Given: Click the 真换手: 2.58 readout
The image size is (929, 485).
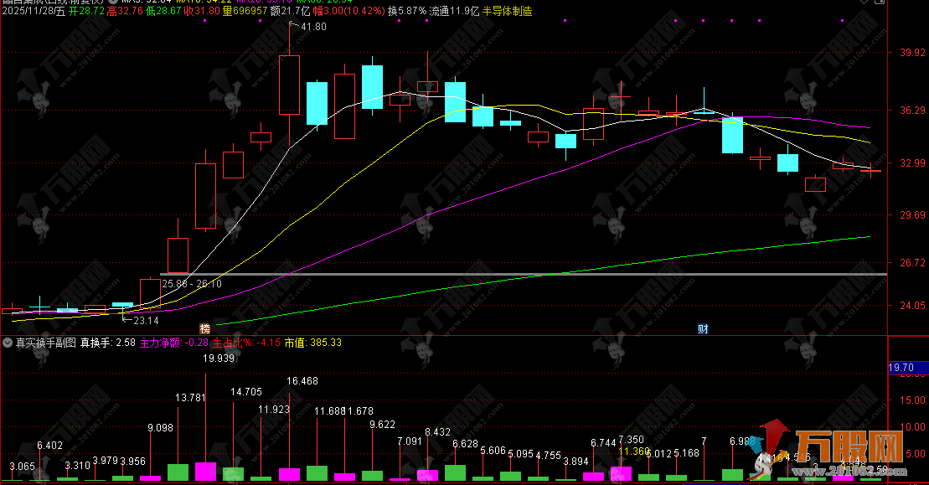Looking at the screenshot, I should [x=108, y=343].
